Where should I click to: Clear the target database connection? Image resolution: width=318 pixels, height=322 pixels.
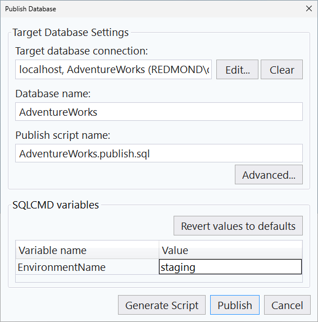[281, 70]
